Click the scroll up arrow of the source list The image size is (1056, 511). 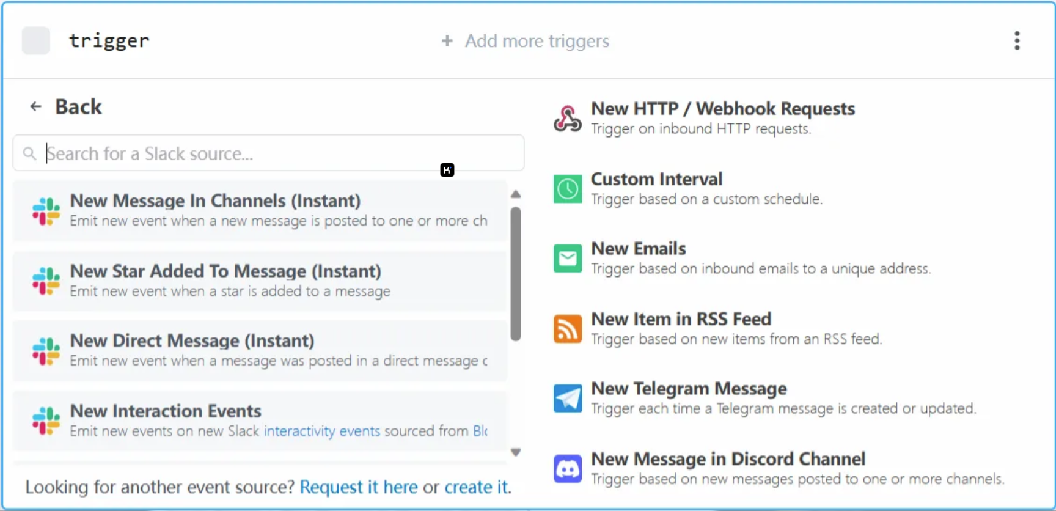point(516,194)
